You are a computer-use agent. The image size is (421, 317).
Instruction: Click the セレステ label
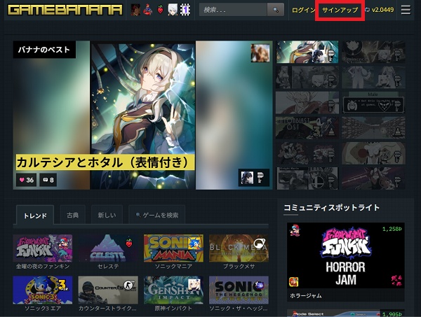click(x=108, y=267)
